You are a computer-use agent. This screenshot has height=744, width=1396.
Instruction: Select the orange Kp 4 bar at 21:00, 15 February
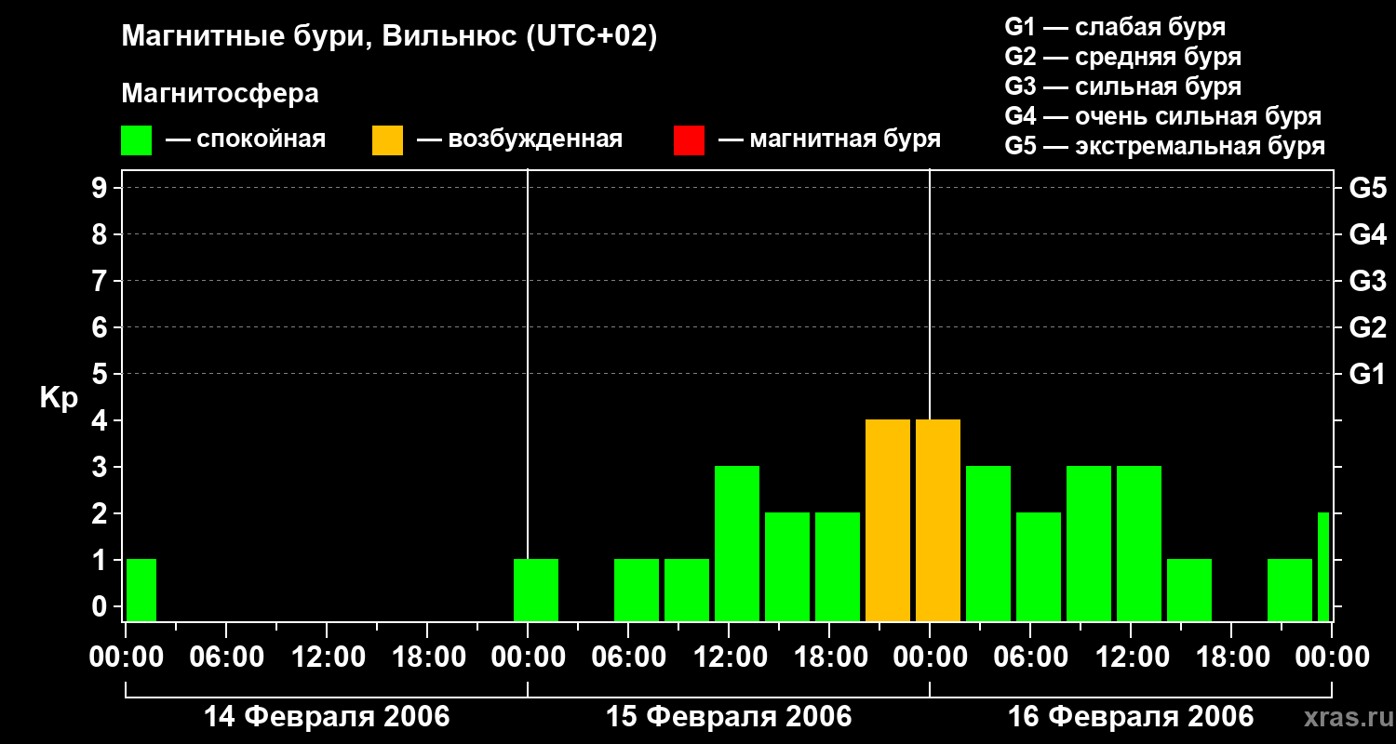point(888,521)
